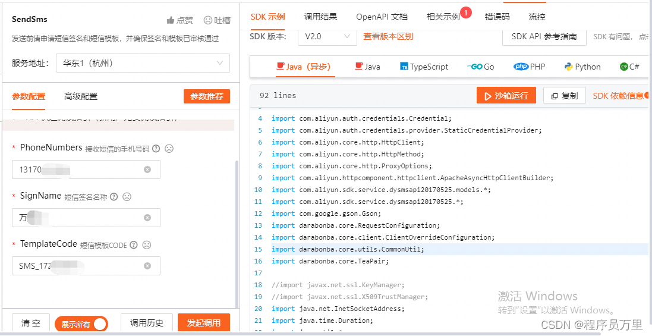Click sad-face icon beside TemplateCode
652x336 pixels.
(146, 245)
